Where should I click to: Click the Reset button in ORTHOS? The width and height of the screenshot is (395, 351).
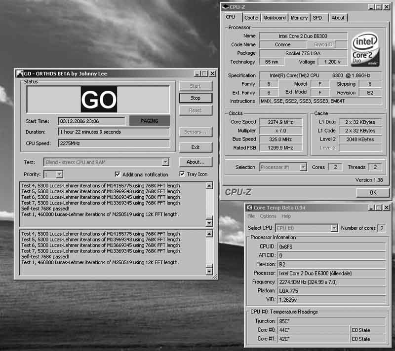click(x=196, y=110)
